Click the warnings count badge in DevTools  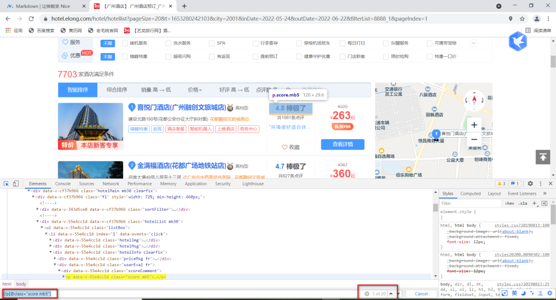point(501,184)
